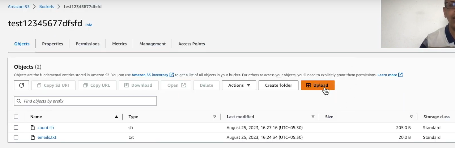Tick the select-all objects checkbox in header
Viewport: 455px width, 148px height.
[x=16, y=117]
